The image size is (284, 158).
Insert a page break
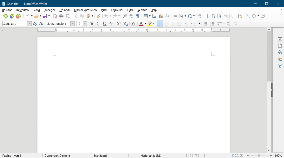point(175,16)
